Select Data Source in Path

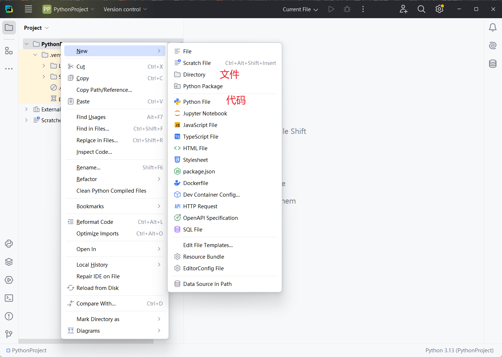pyautogui.click(x=225, y=284)
